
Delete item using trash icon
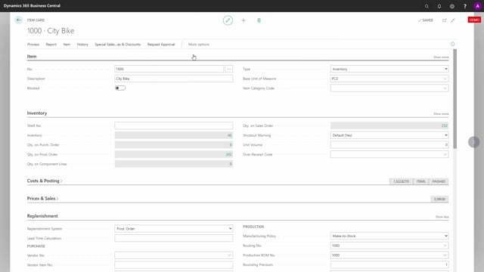[x=259, y=20]
